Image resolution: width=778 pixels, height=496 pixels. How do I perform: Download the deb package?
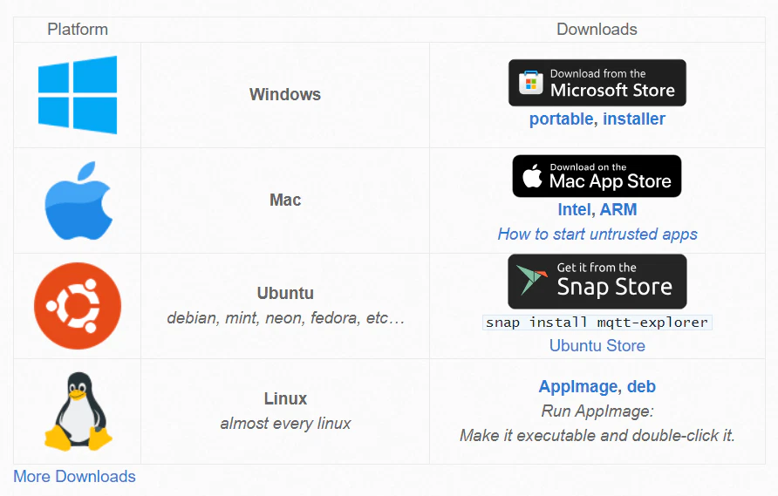[x=641, y=387]
